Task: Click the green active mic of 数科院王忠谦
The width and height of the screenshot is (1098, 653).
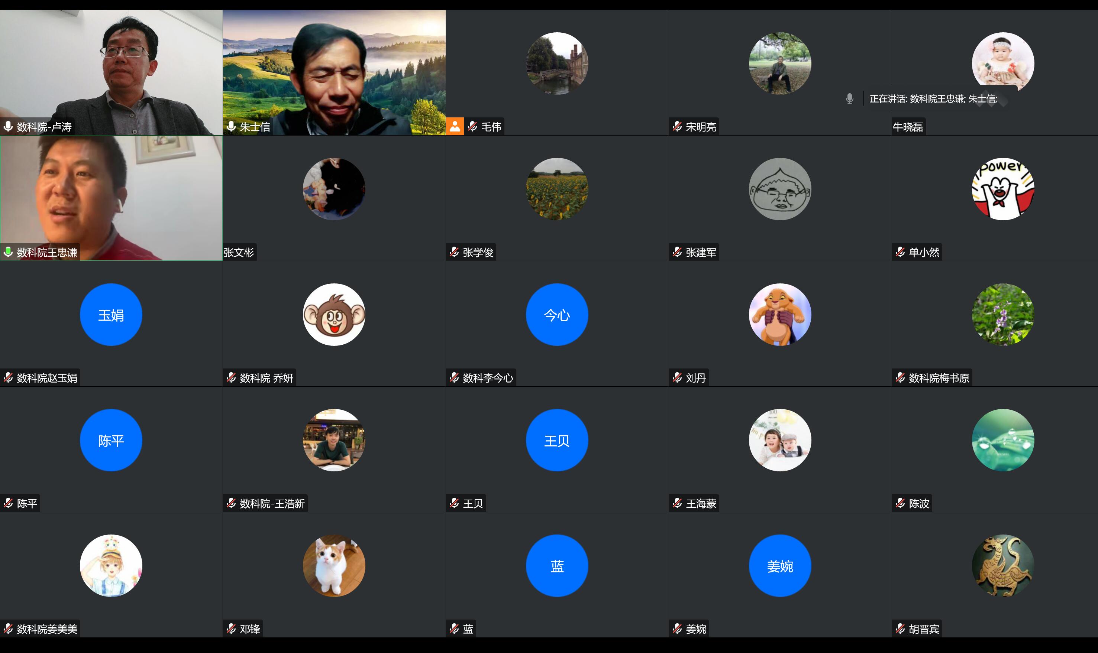Action: tap(8, 252)
